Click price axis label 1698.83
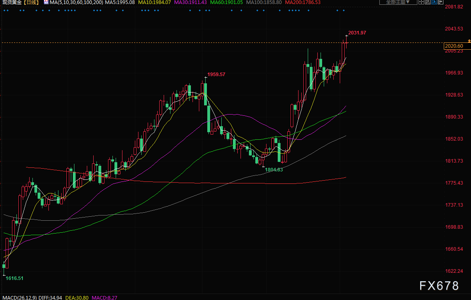 pos(454,227)
